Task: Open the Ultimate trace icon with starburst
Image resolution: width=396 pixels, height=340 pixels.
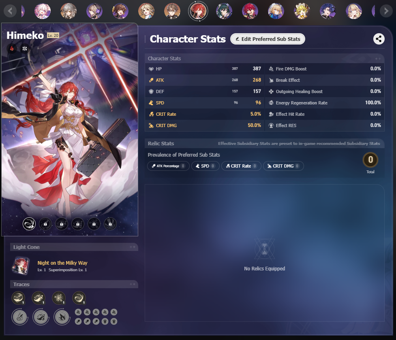Action: coord(59,298)
